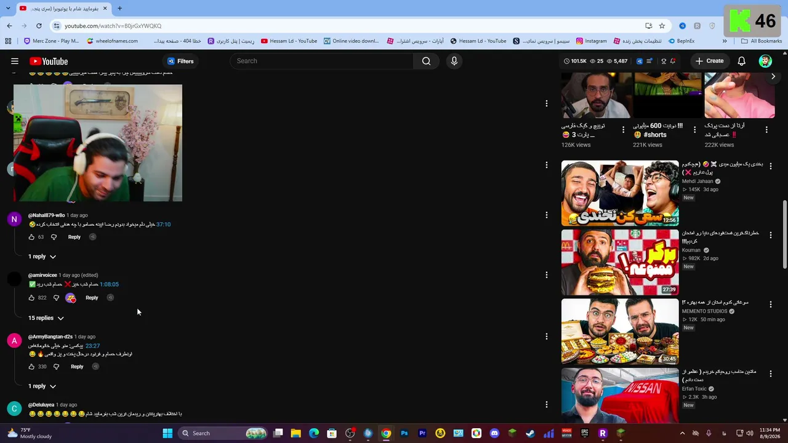
Task: Open the Mehdi Jahaan channel name
Action: [x=698, y=182]
